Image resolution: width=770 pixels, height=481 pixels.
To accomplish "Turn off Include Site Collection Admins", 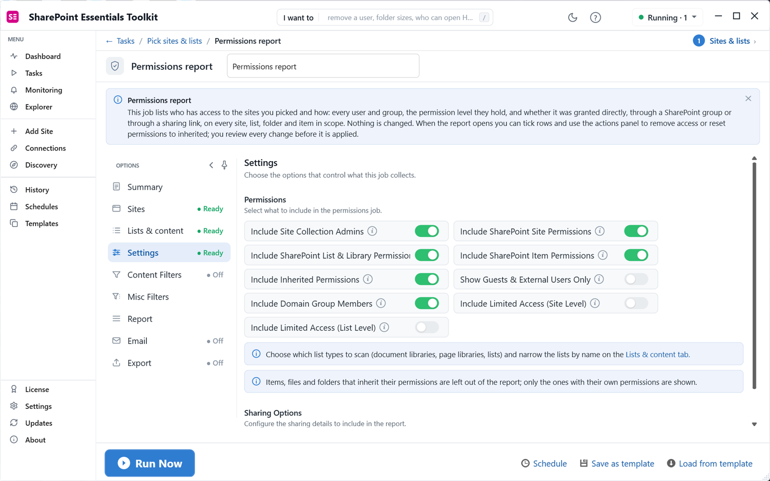I will [427, 231].
